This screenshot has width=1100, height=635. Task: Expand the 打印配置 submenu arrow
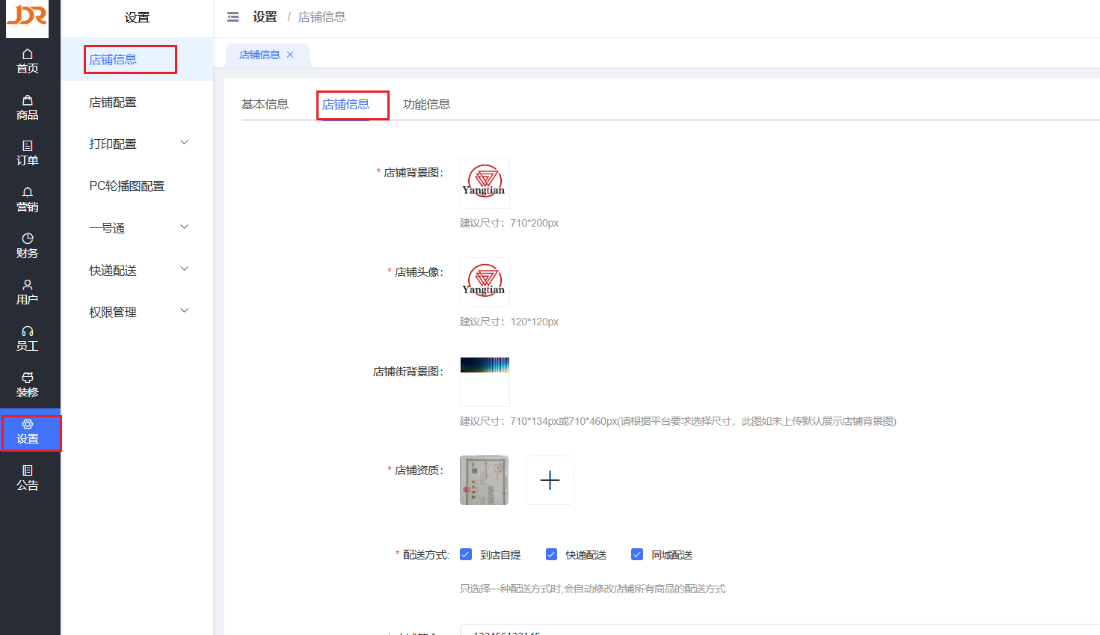pyautogui.click(x=185, y=143)
